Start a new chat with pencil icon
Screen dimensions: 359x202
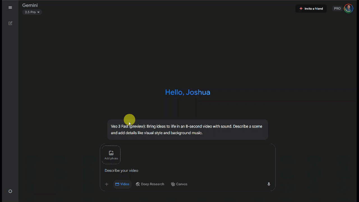tap(10, 23)
